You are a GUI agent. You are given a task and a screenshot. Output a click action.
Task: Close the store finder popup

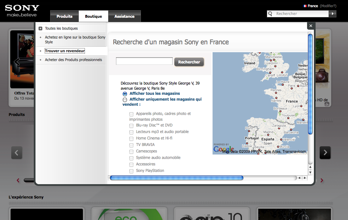click(x=311, y=26)
